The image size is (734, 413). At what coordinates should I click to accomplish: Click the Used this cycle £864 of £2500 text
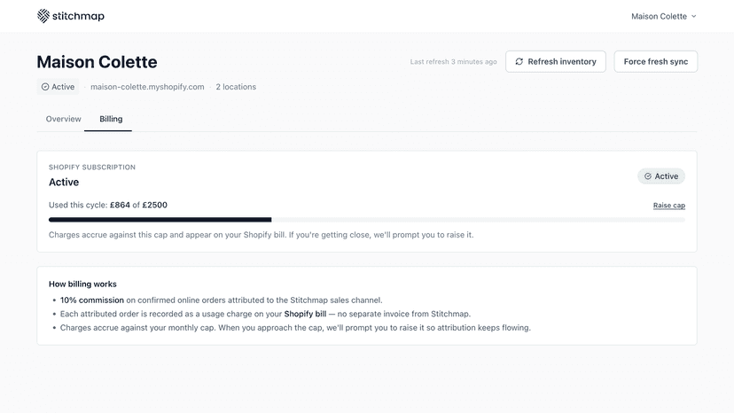click(108, 205)
